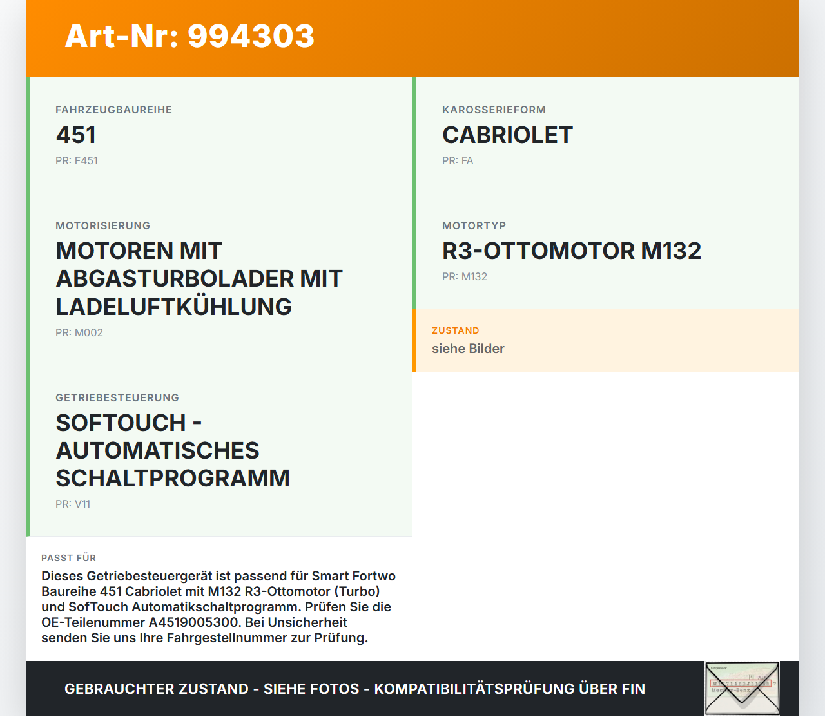The image size is (825, 717).
Task: Click the 'Passt für' description paragraph
Action: tap(218, 607)
